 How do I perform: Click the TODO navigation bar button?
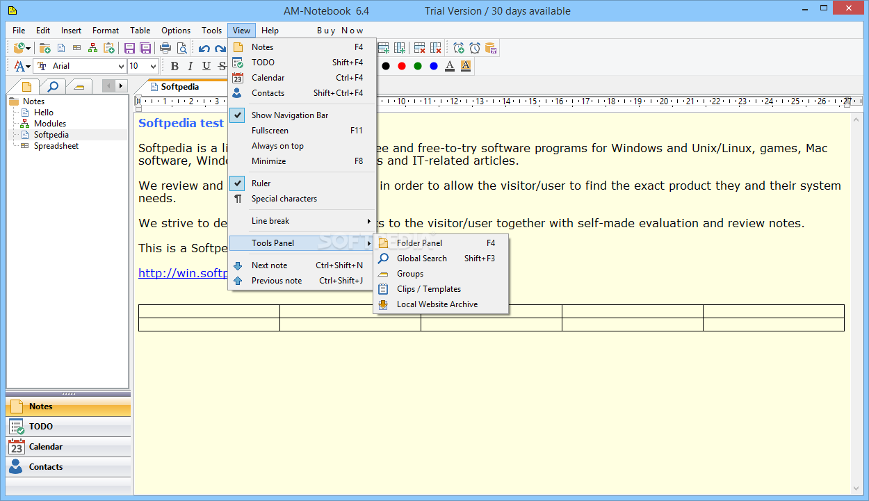pyautogui.click(x=68, y=427)
